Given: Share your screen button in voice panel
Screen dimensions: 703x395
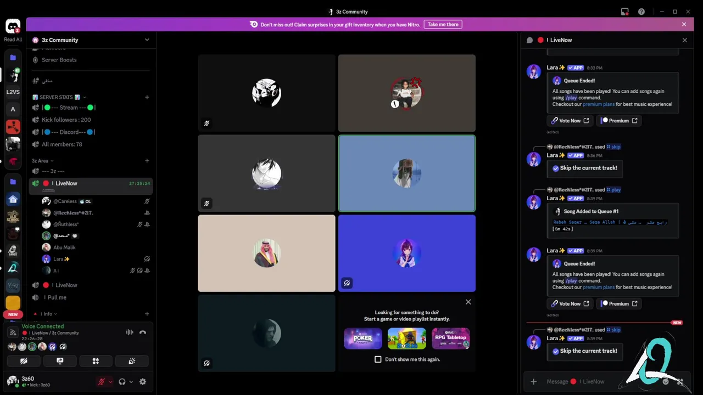Looking at the screenshot, I should [x=60, y=361].
